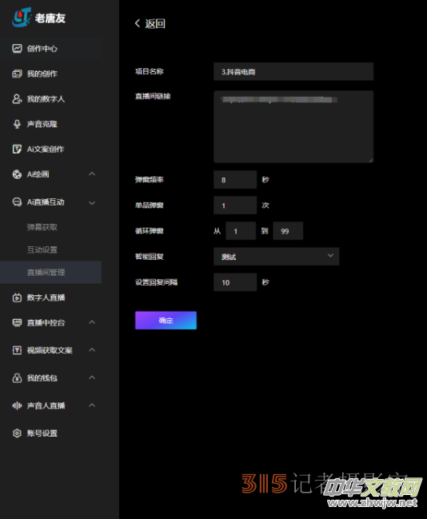Open 数字人直播 sidebar icon
This screenshot has width=427, height=519.
(x=17, y=297)
